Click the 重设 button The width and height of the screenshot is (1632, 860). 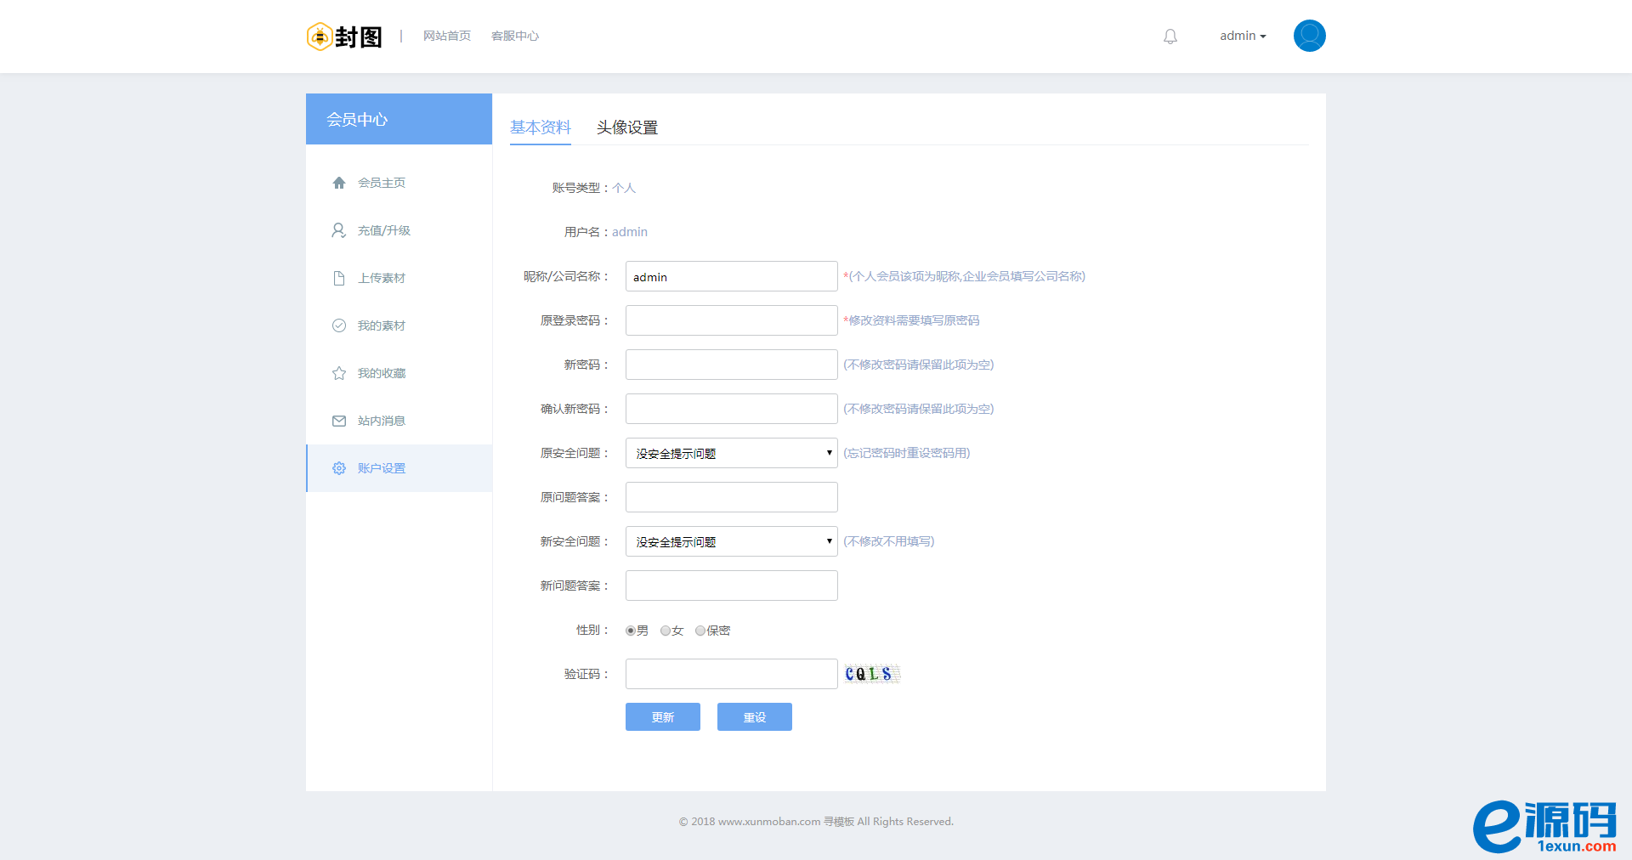pyautogui.click(x=754, y=717)
